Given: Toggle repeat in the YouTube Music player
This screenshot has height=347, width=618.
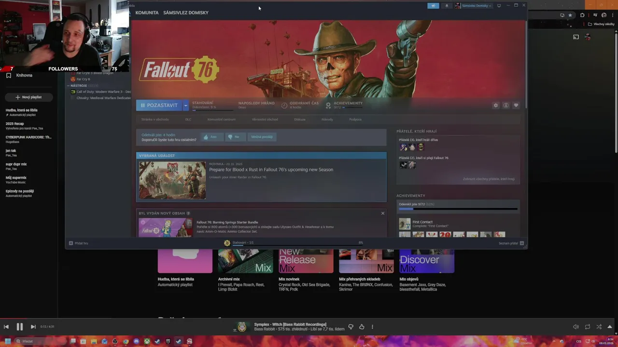Looking at the screenshot, I should [588, 327].
